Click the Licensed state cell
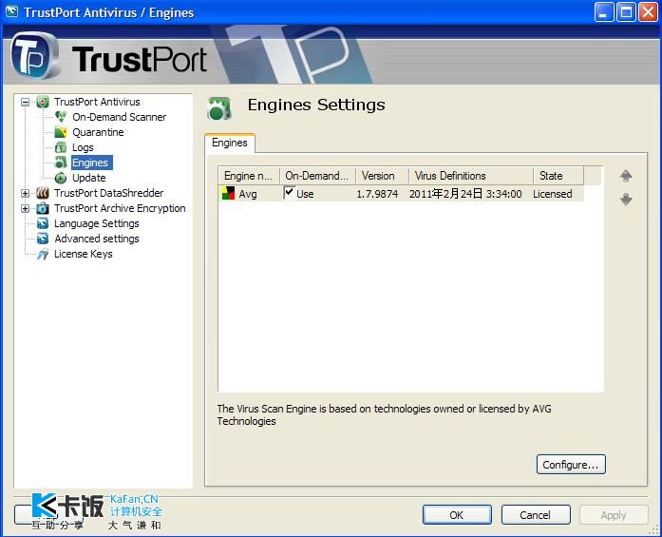The height and width of the screenshot is (537, 662). 552,194
